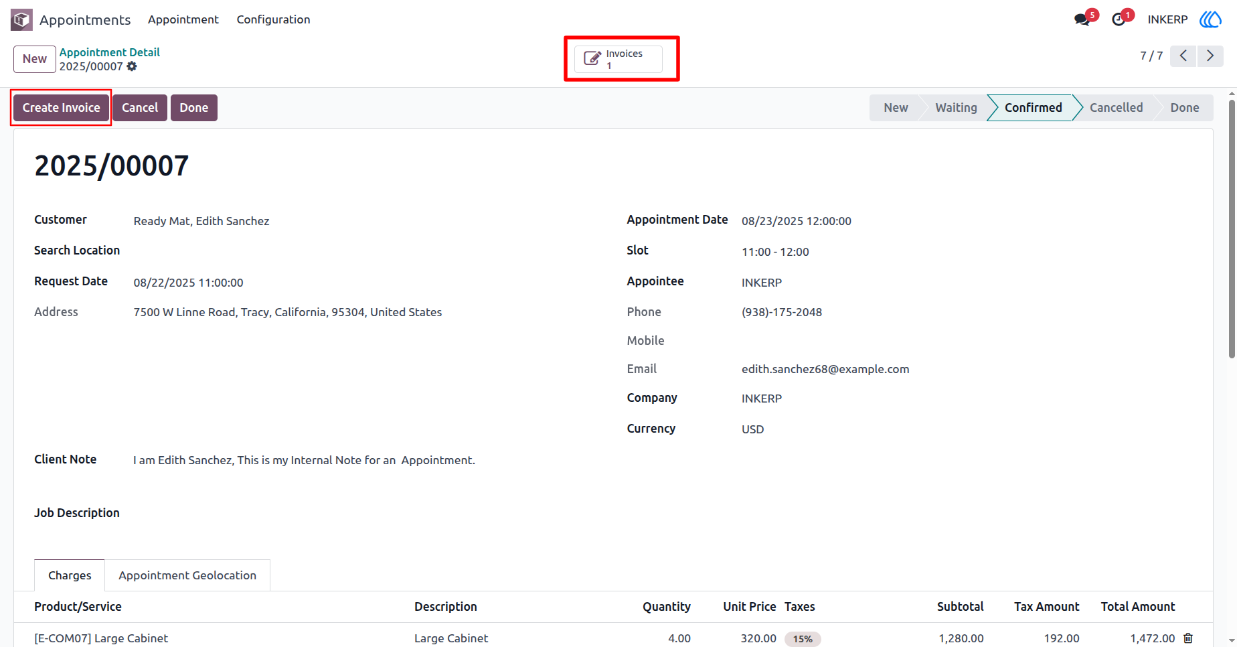Viewport: 1237px width, 647px height.
Task: Set status to Done stage
Action: point(1184,108)
